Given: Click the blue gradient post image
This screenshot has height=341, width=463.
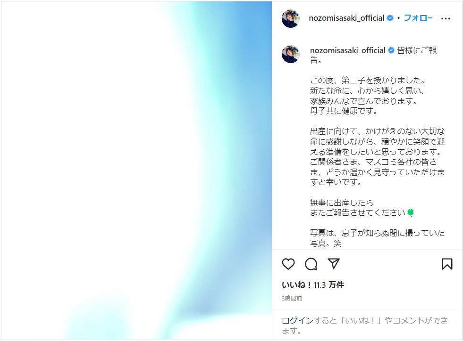Looking at the screenshot, I should 136,170.
